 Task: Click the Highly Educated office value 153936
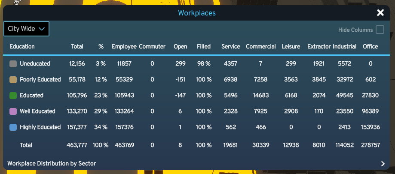(371, 127)
